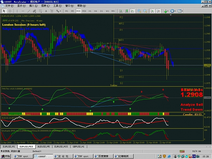Open the 百度搜索 taskbar window

pos(103,156)
